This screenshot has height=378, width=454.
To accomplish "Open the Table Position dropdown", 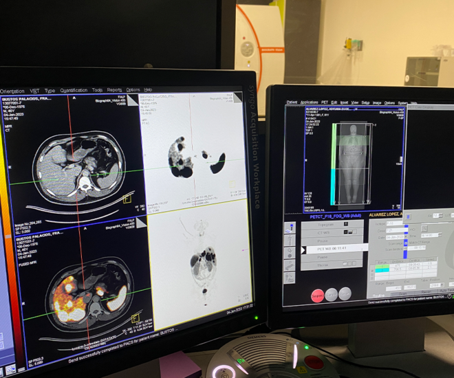I will (x=442, y=285).
